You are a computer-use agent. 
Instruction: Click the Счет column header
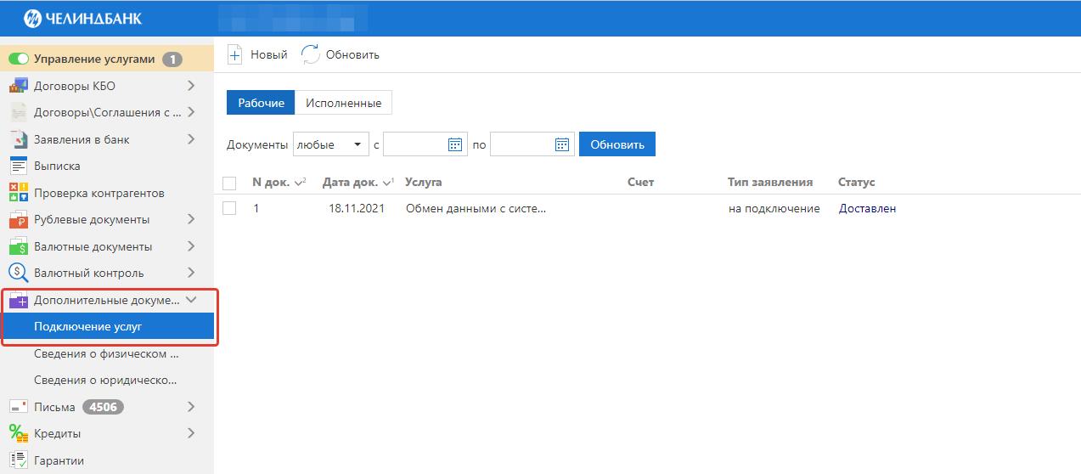[x=640, y=183]
